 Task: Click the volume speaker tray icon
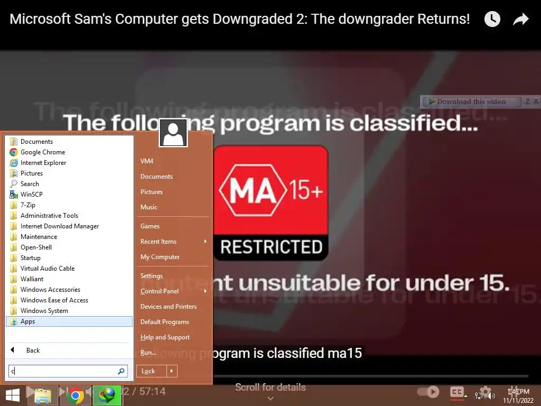(491, 396)
